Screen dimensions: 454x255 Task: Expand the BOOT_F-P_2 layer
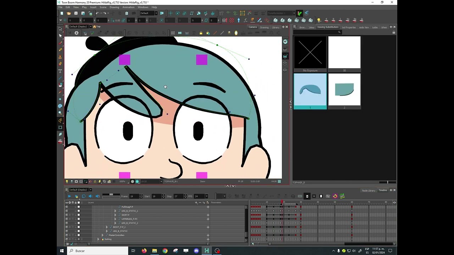[x=106, y=227]
